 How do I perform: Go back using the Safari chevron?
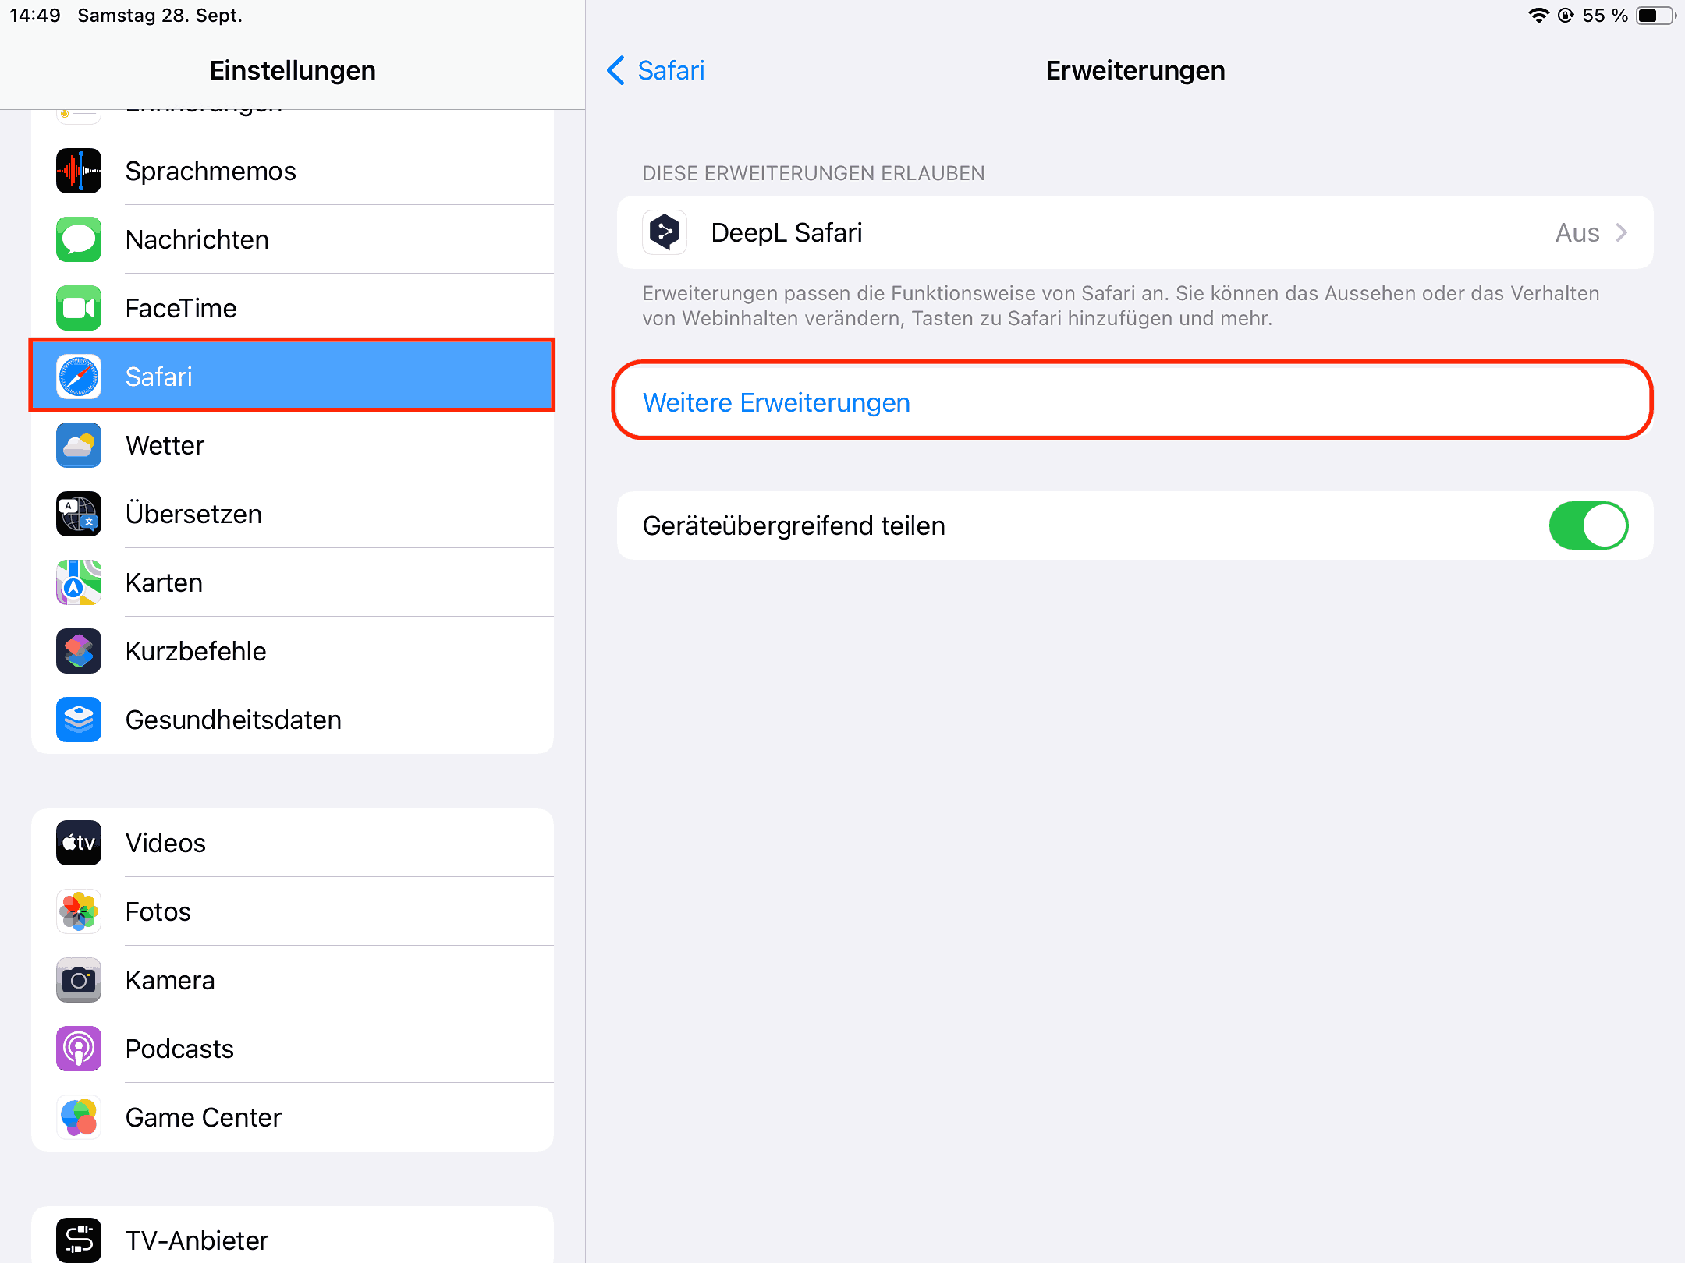615,70
